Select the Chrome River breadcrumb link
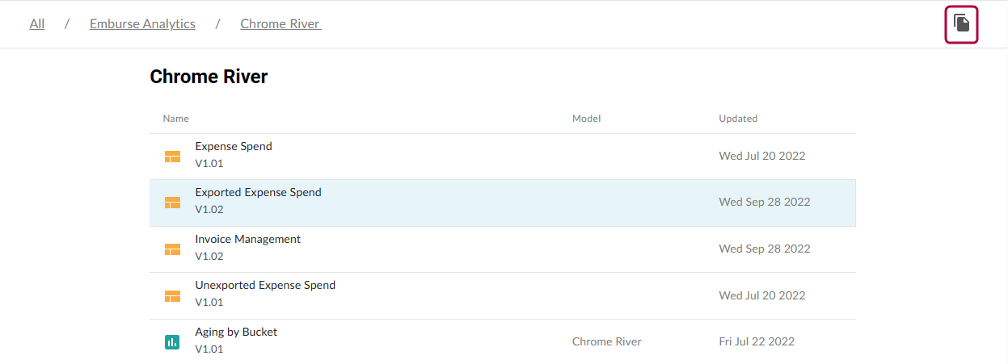This screenshot has width=1008, height=364. [x=280, y=23]
